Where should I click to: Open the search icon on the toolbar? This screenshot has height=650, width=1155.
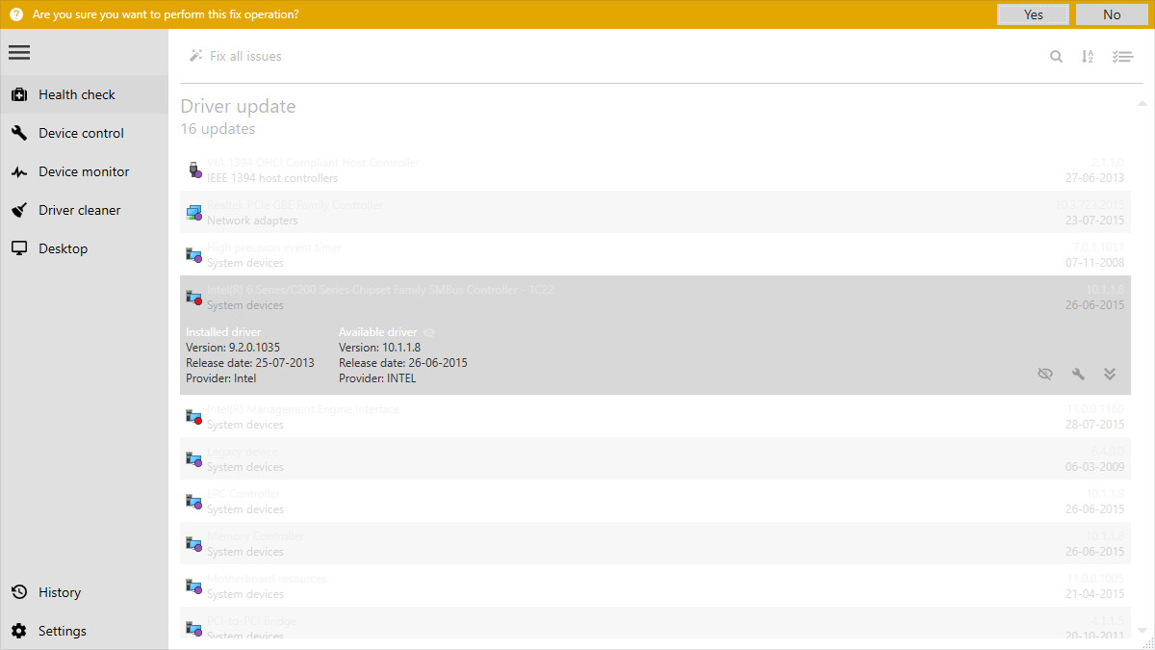coord(1056,56)
